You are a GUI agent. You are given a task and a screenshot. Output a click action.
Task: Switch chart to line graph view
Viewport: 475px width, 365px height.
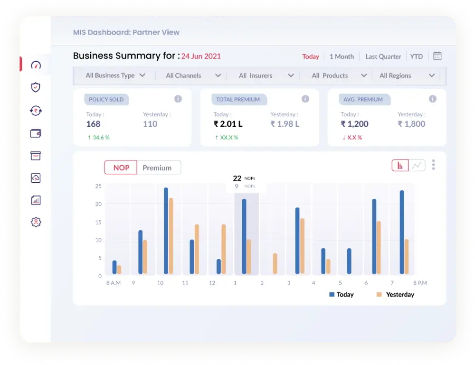click(x=417, y=166)
